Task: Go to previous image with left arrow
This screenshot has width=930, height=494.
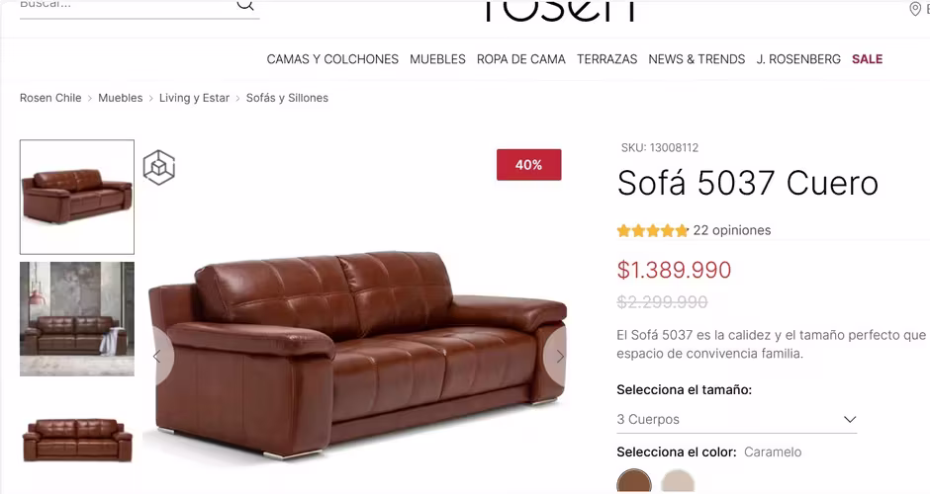Action: coord(158,356)
